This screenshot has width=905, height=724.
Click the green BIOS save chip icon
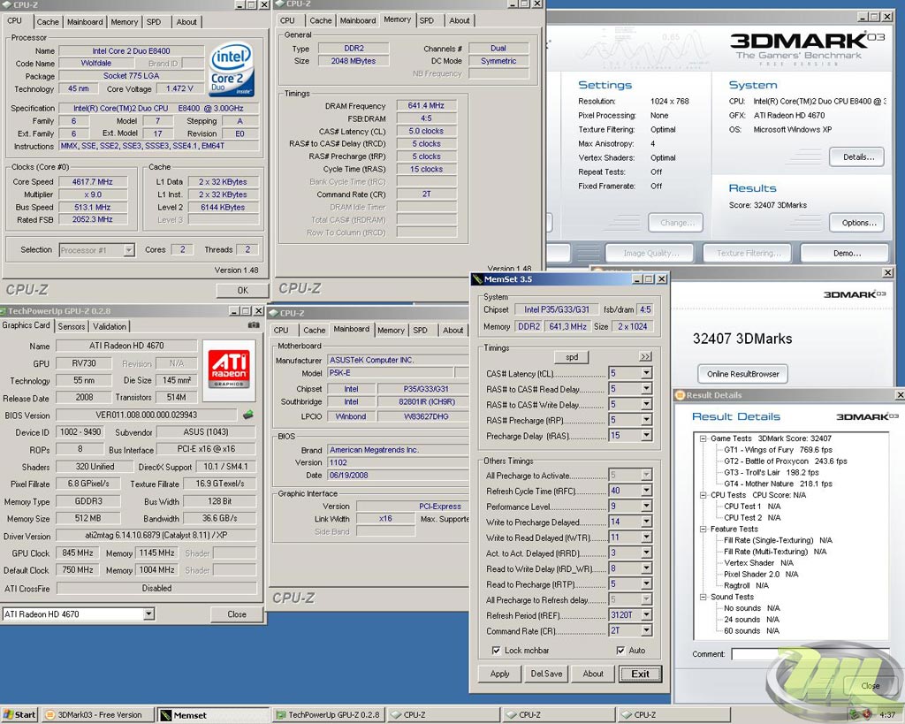click(x=248, y=415)
